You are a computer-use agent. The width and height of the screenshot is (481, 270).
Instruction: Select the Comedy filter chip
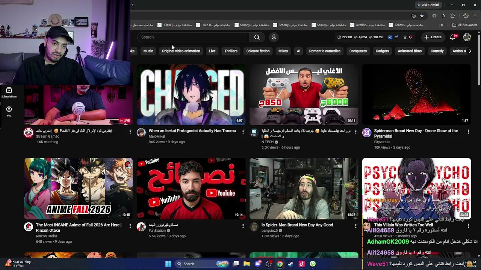437,51
